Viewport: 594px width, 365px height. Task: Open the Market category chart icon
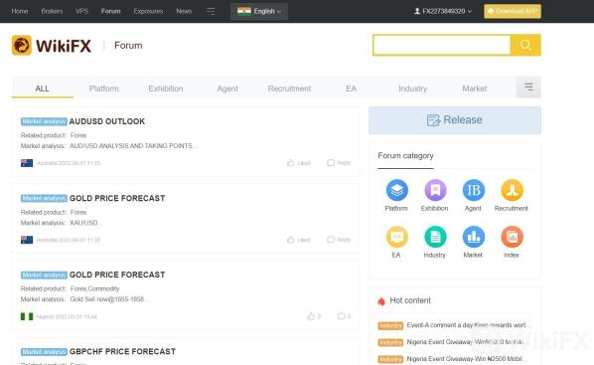click(474, 237)
